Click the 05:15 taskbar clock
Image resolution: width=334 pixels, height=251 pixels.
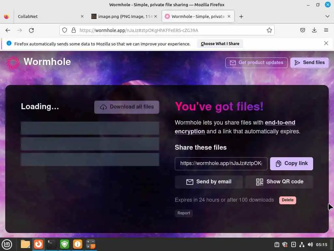(322, 244)
